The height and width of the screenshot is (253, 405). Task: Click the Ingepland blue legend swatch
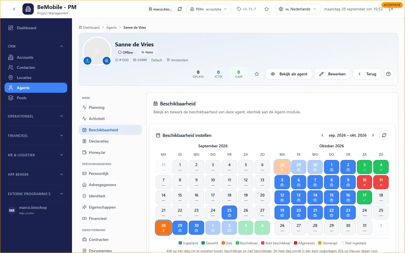pos(180,243)
